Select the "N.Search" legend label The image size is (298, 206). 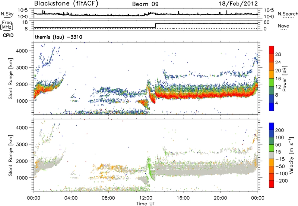click(288, 14)
